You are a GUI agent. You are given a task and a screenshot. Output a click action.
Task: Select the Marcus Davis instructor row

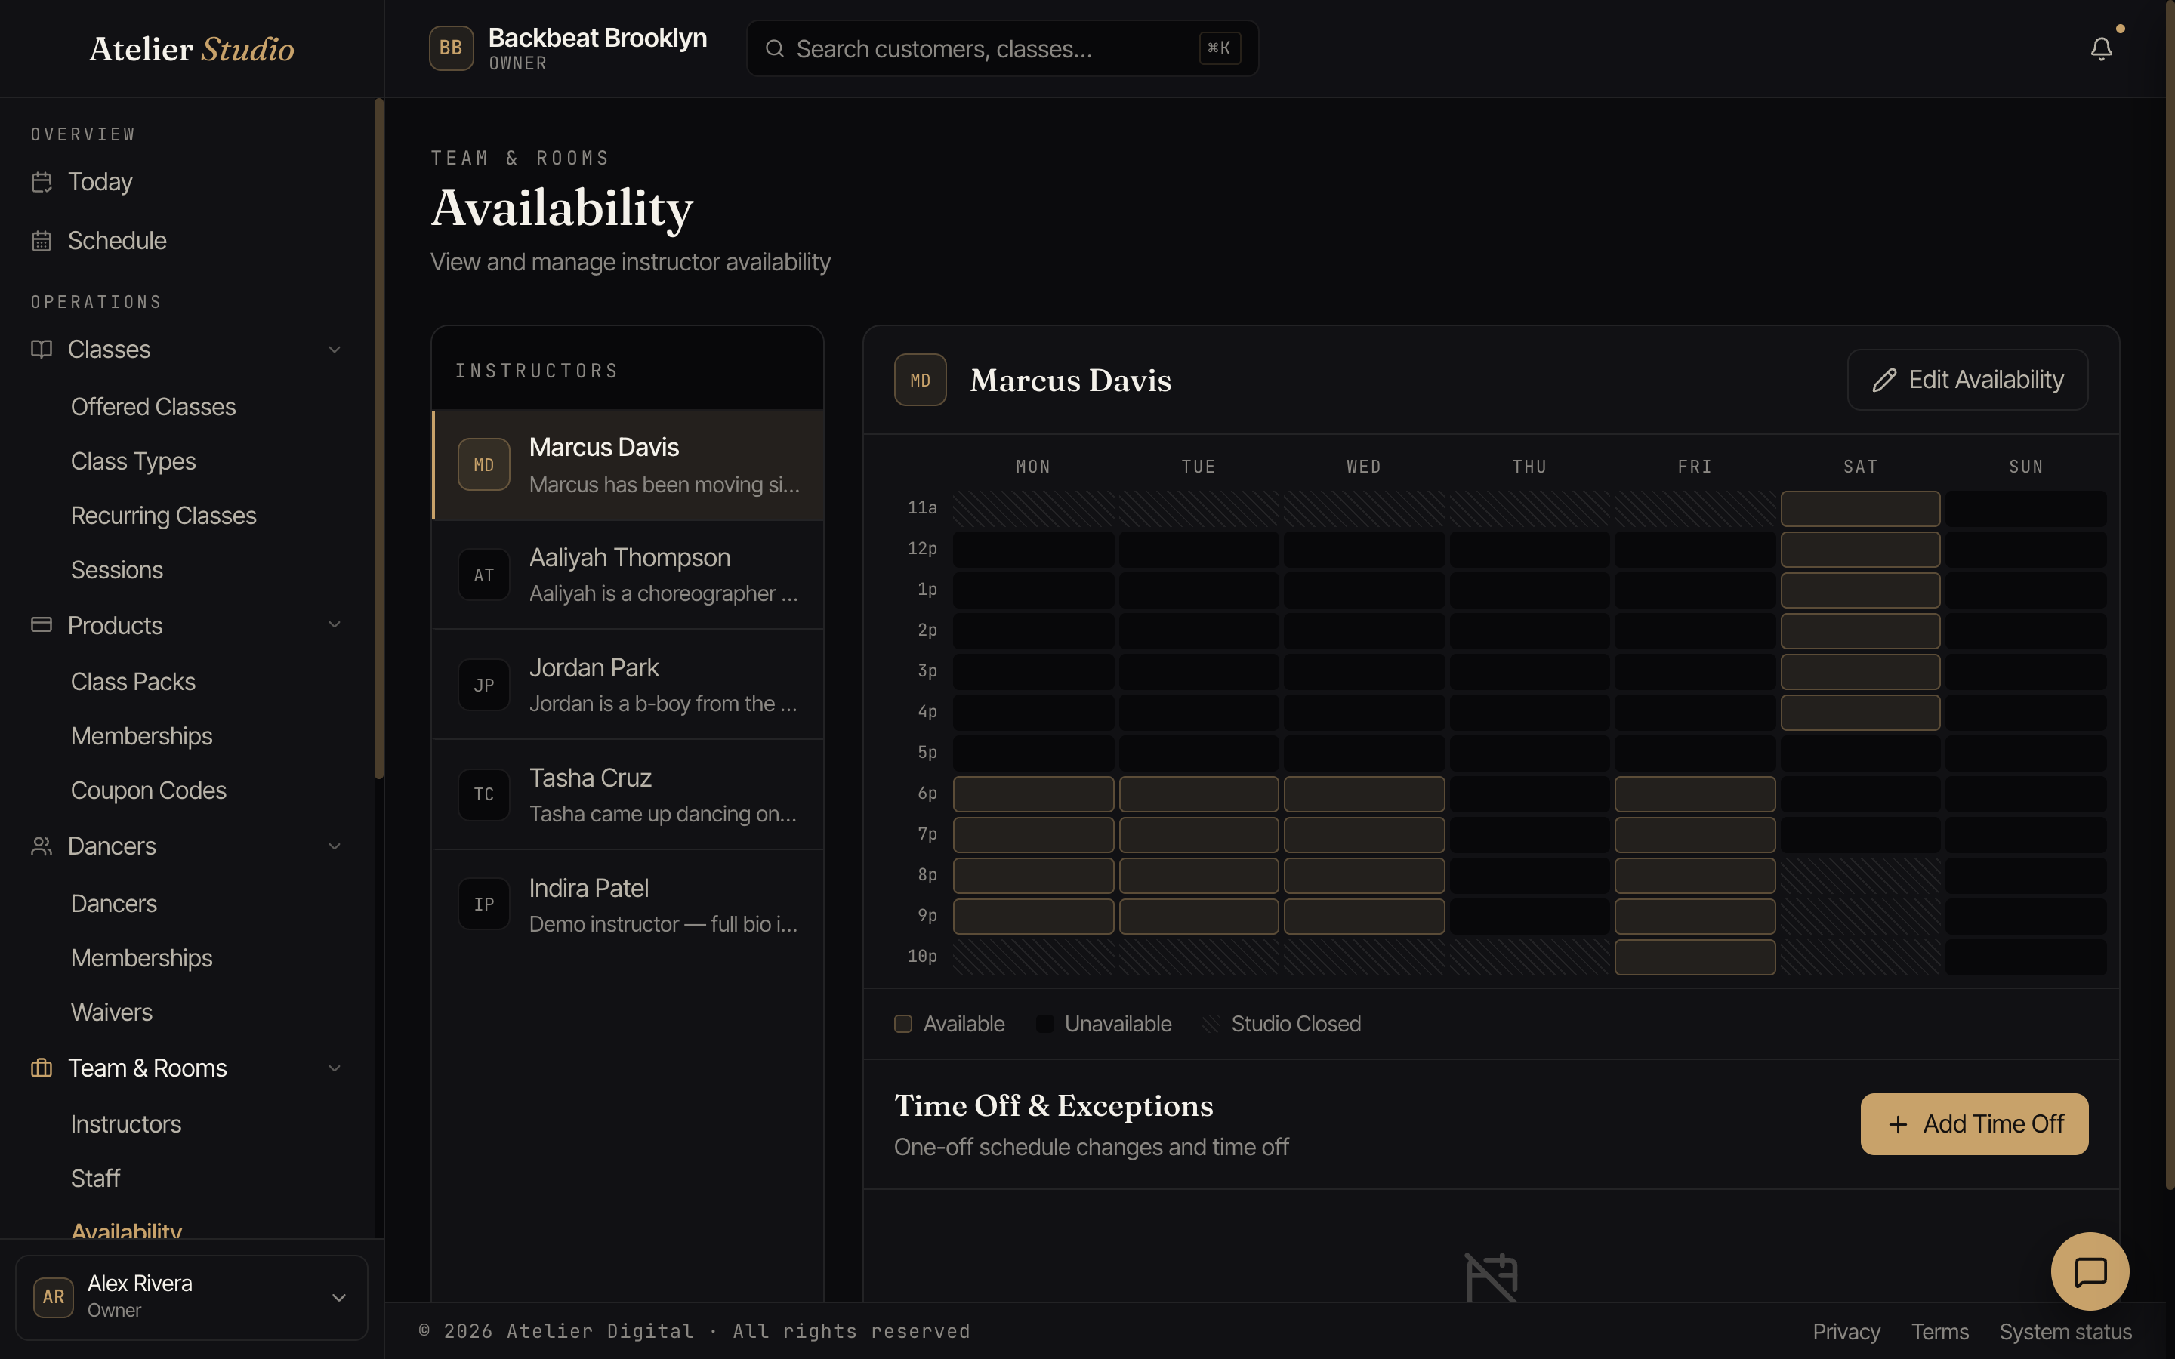point(628,466)
